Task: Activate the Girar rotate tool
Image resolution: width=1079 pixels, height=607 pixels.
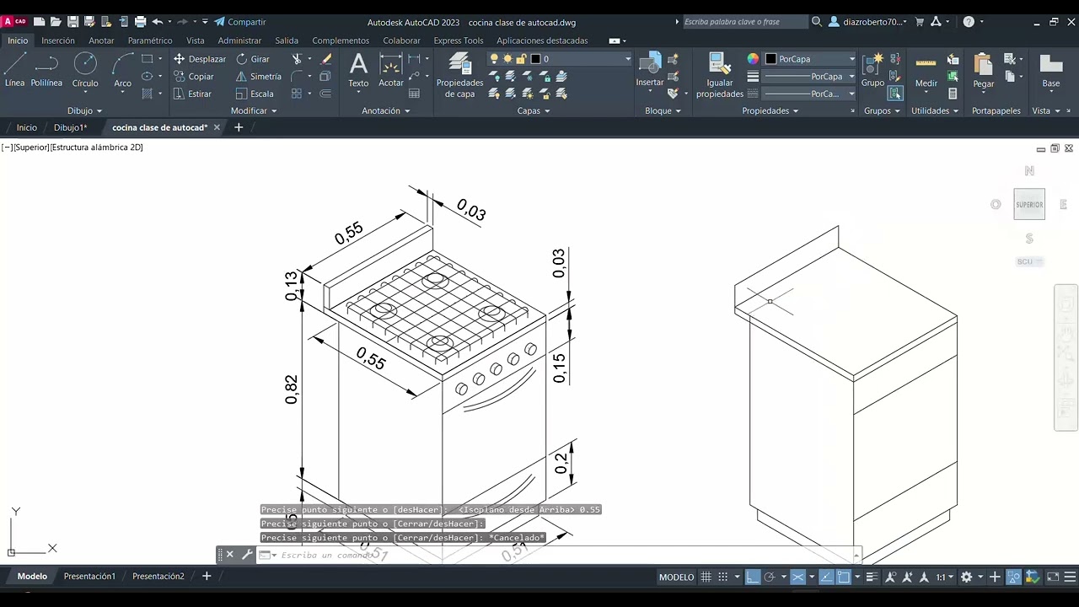Action: tap(253, 59)
